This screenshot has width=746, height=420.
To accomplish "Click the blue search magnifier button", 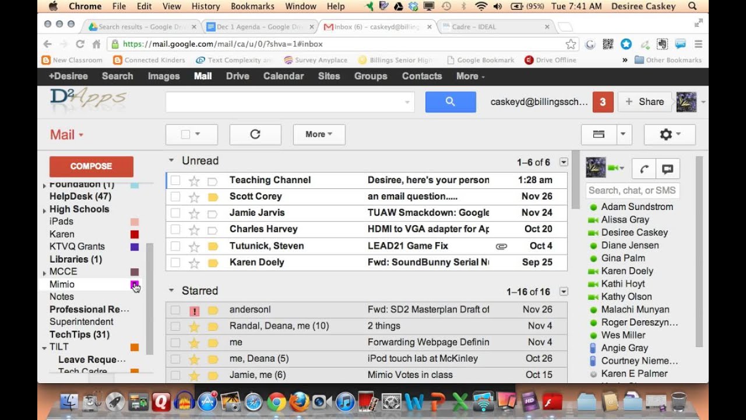I will [451, 102].
